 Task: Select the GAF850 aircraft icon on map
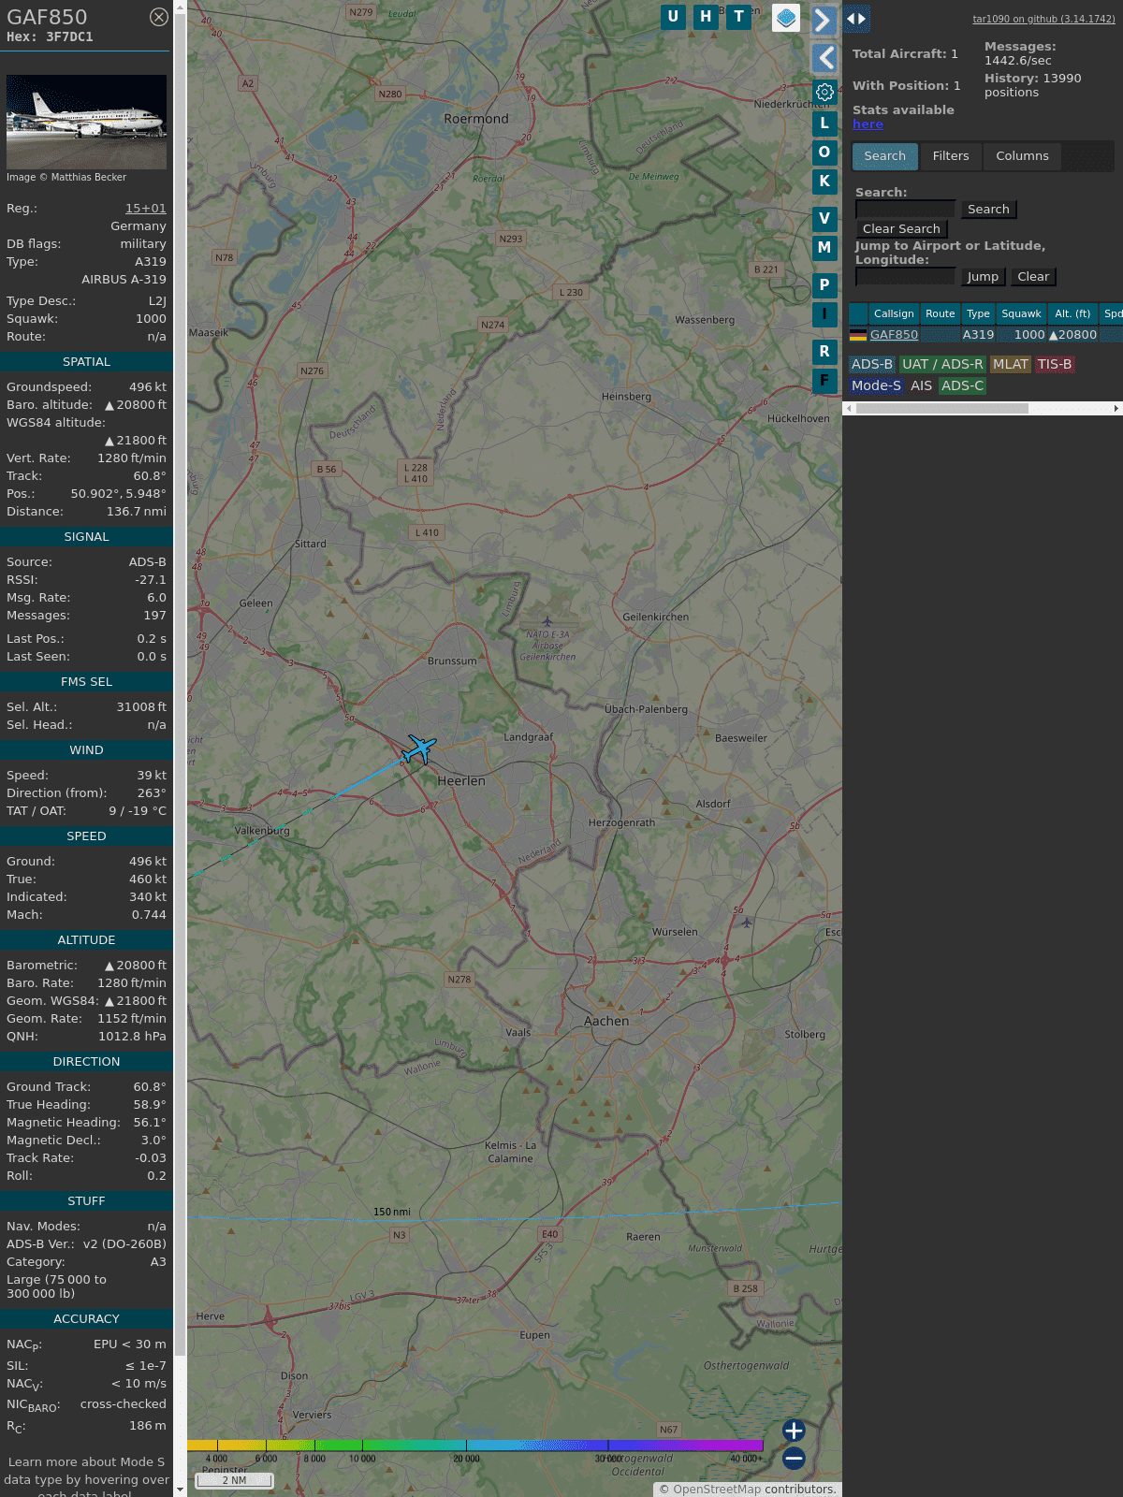pos(419,748)
